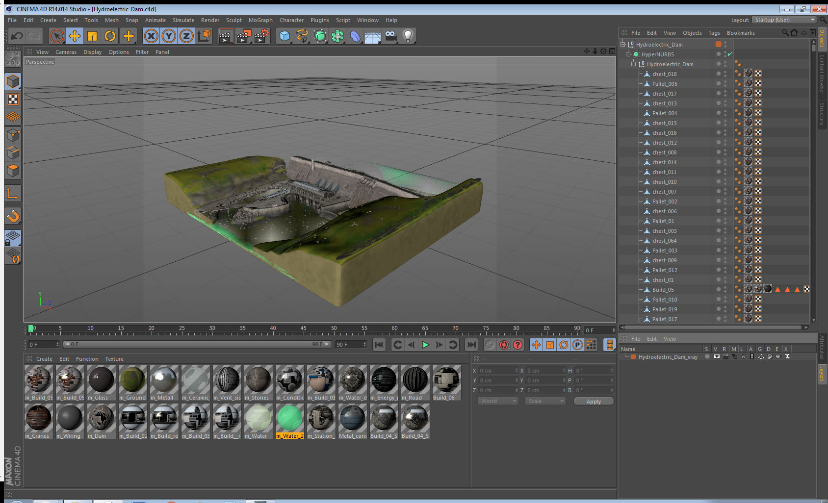The image size is (828, 503).
Task: Toggle X axis lock
Action: (151, 36)
